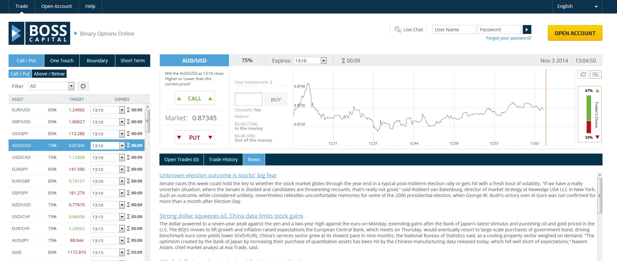Click the login arrow button
This screenshot has height=261, width=617.
click(x=527, y=30)
